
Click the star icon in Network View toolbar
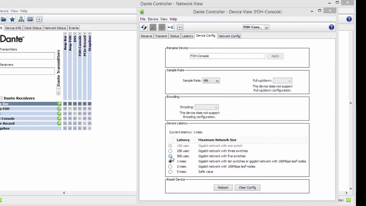pos(12,19)
